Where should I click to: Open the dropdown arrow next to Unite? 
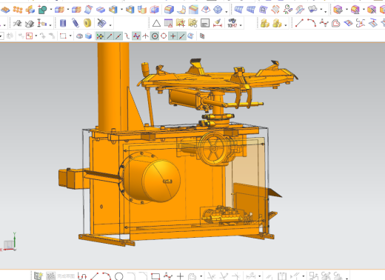pos(51,10)
